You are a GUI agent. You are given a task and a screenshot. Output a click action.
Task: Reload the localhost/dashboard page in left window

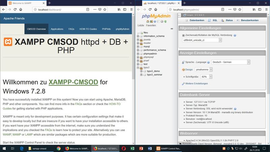click(15, 9)
